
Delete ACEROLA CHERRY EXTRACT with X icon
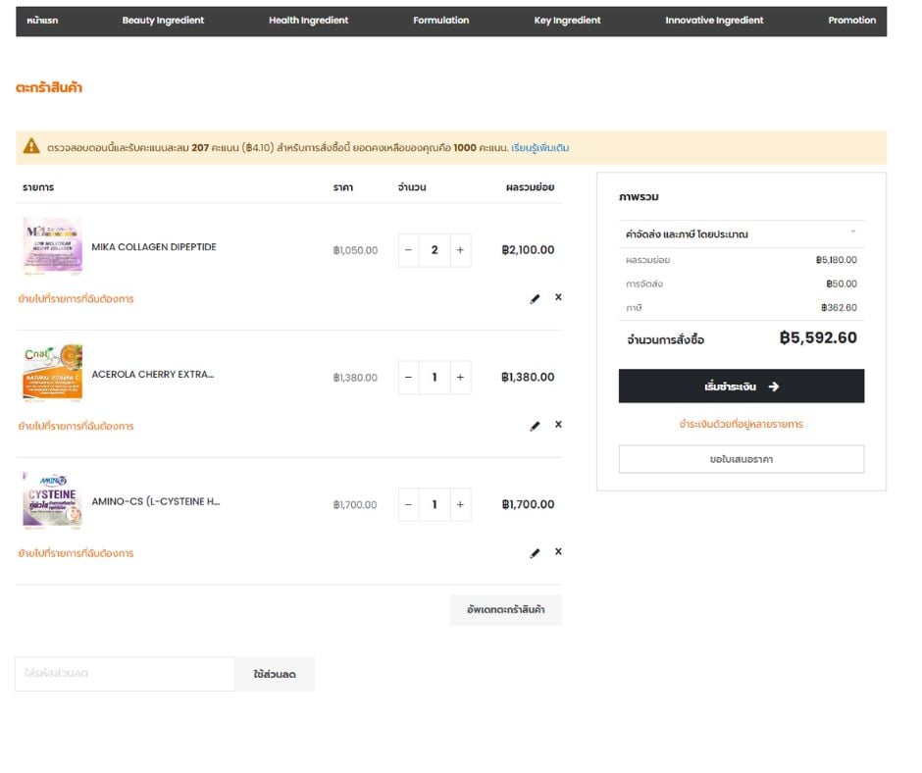point(558,424)
